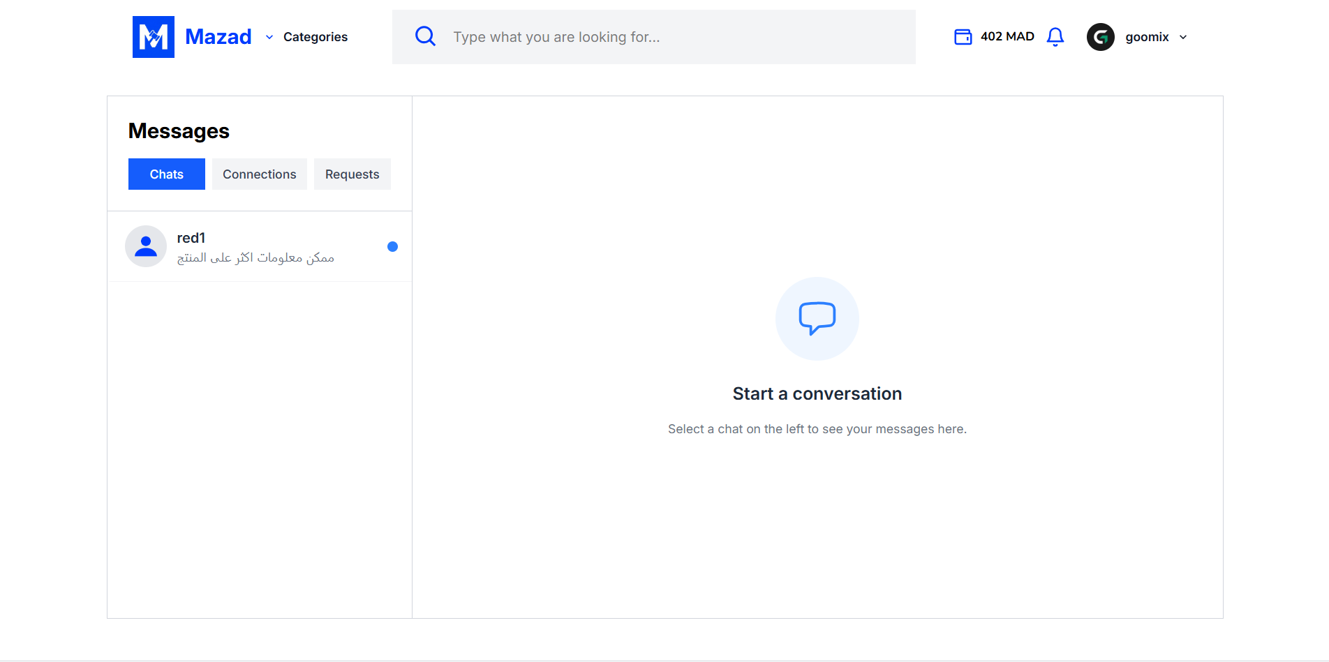The width and height of the screenshot is (1329, 662).
Task: Switch to the Requests tab
Action: 352,174
